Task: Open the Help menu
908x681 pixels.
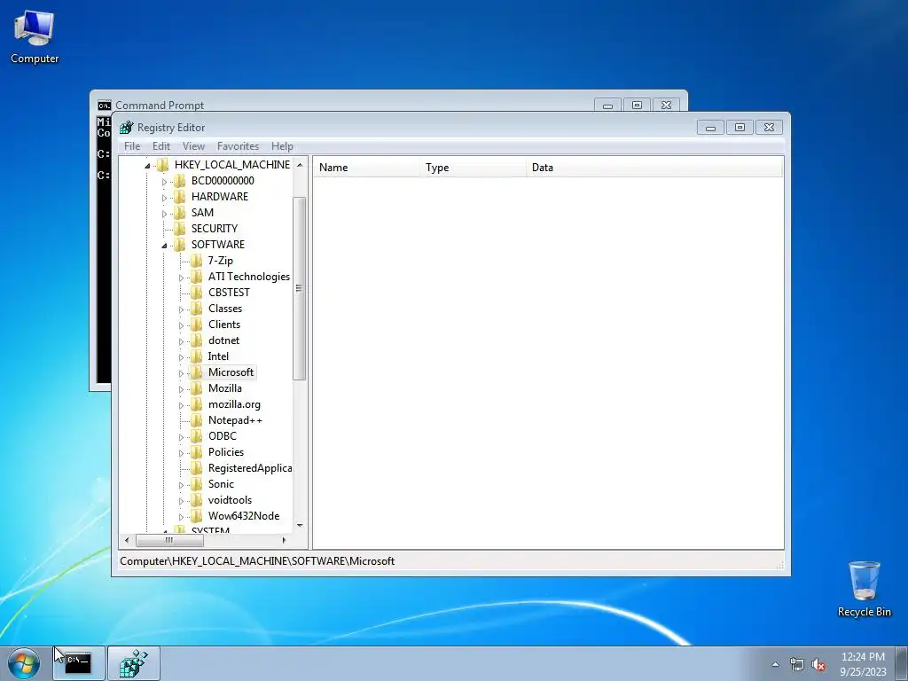Action: [282, 146]
